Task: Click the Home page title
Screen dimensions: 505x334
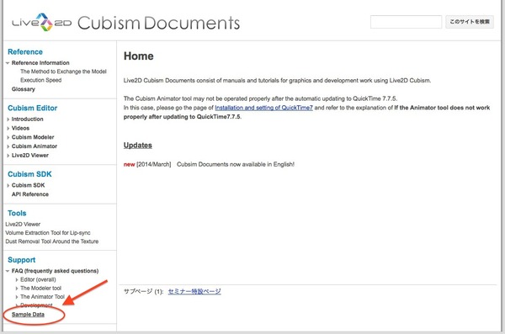Action: (139, 56)
